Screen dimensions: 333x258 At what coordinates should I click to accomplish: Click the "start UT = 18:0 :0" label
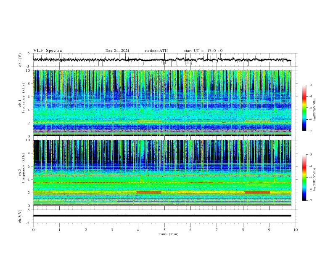click(203, 51)
